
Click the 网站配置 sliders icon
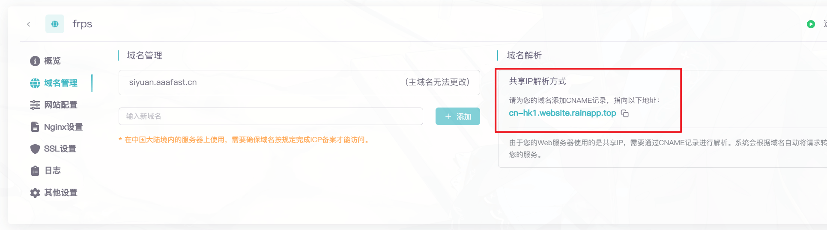coord(35,105)
